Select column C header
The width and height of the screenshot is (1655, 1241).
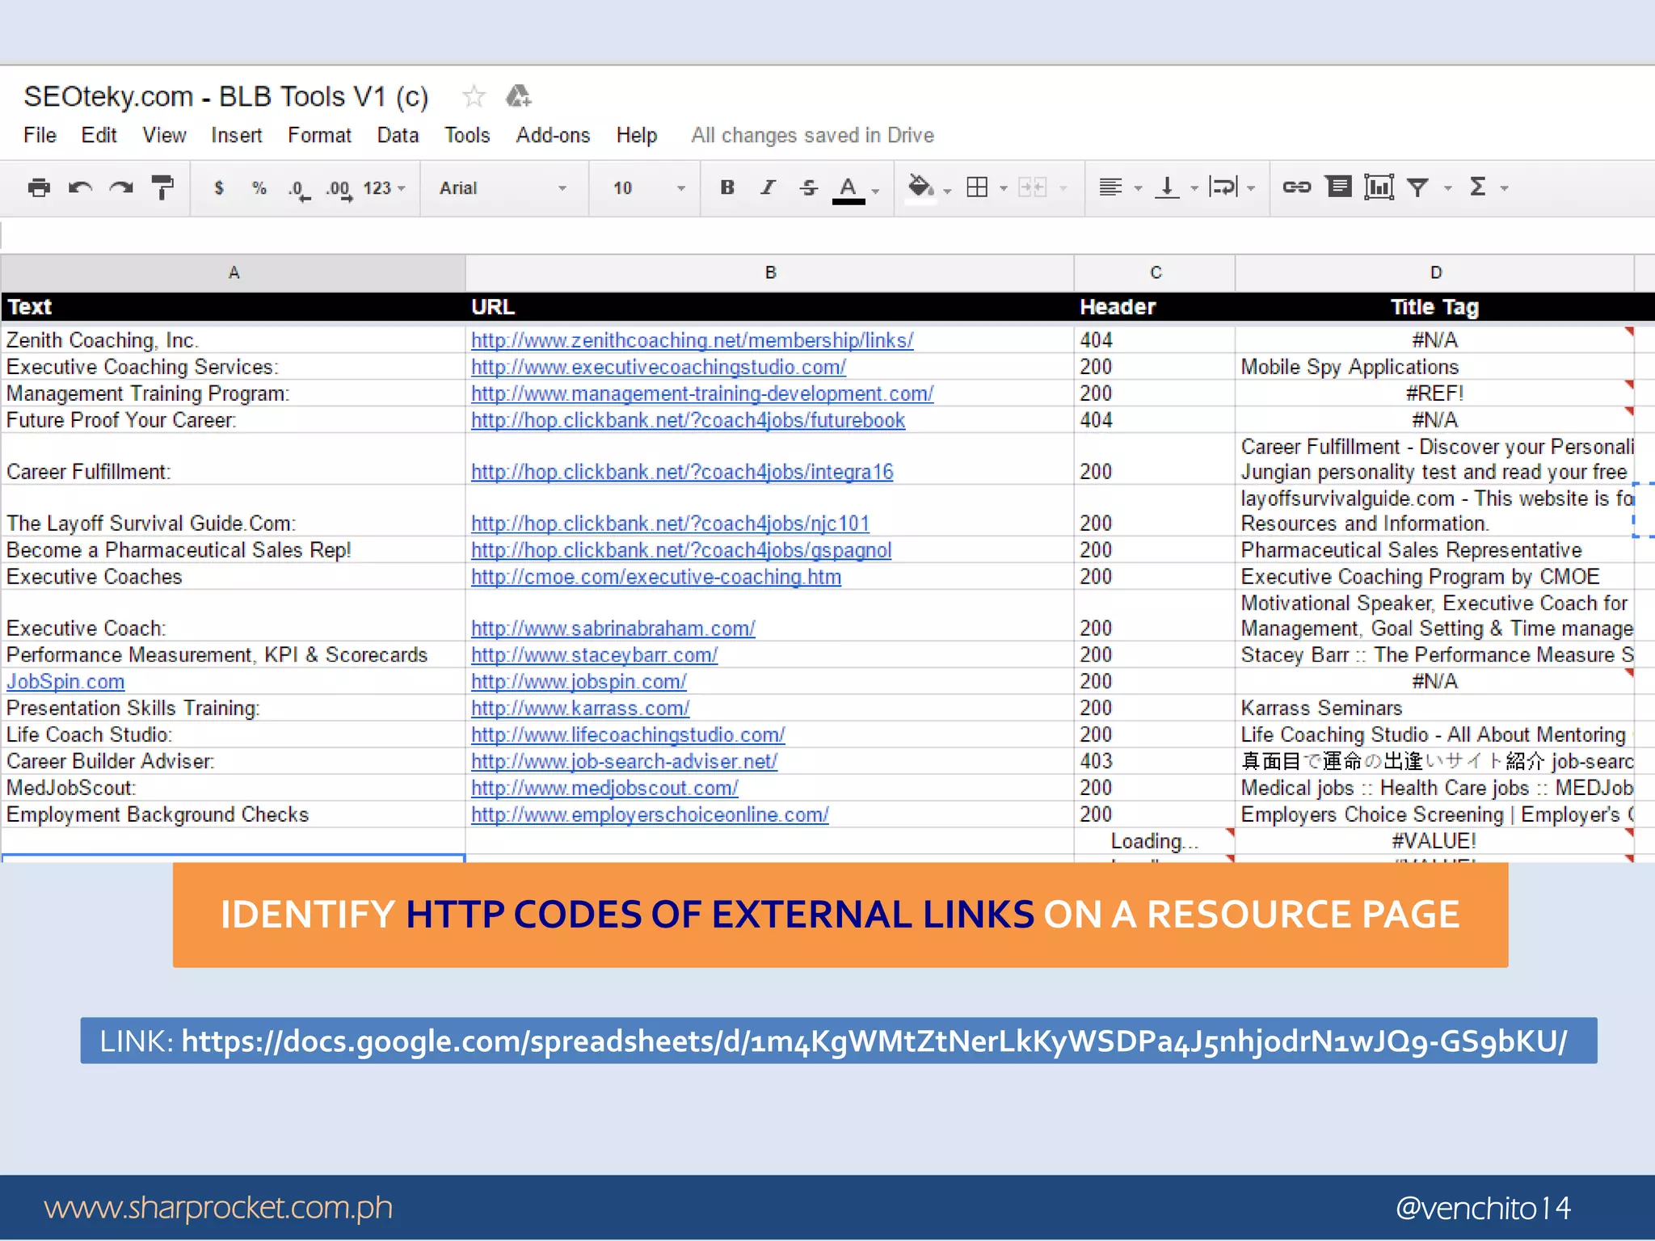pyautogui.click(x=1155, y=273)
